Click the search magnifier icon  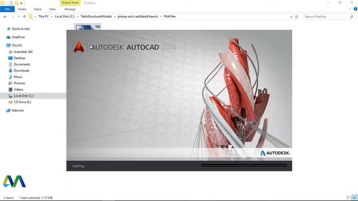(351, 17)
